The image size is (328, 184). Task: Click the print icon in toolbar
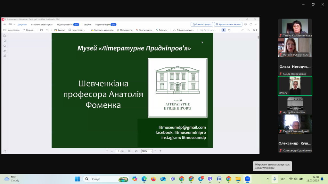(x=41, y=30)
